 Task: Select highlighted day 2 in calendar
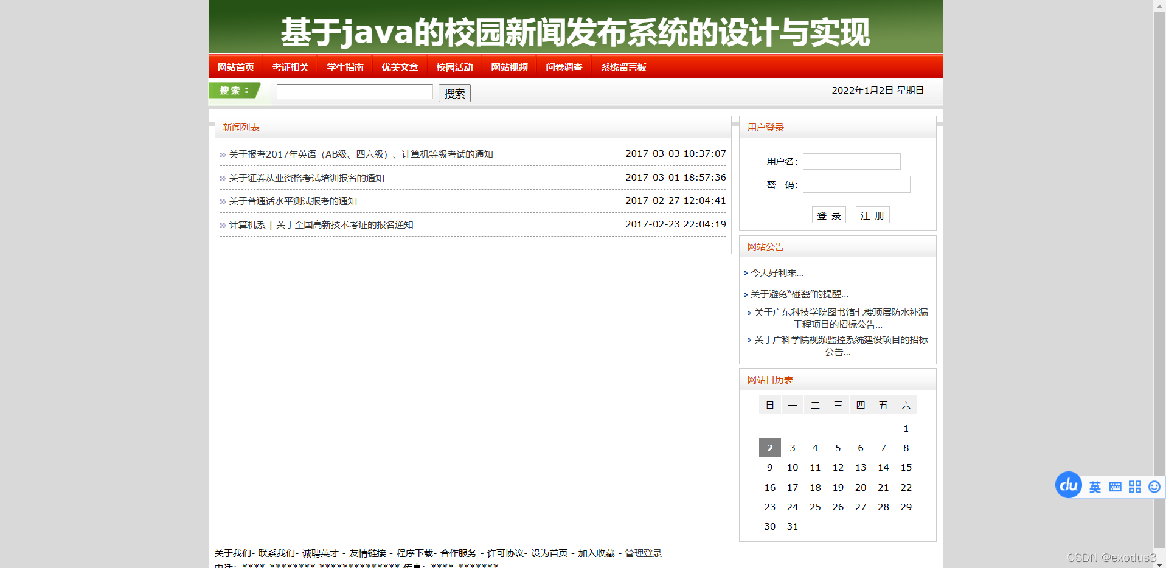[x=769, y=448]
